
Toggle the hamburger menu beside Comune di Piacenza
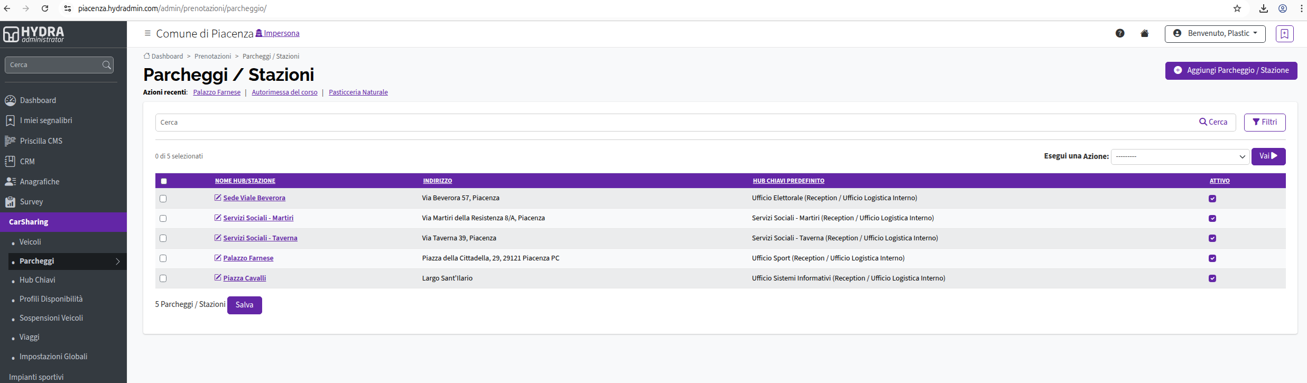(x=147, y=33)
